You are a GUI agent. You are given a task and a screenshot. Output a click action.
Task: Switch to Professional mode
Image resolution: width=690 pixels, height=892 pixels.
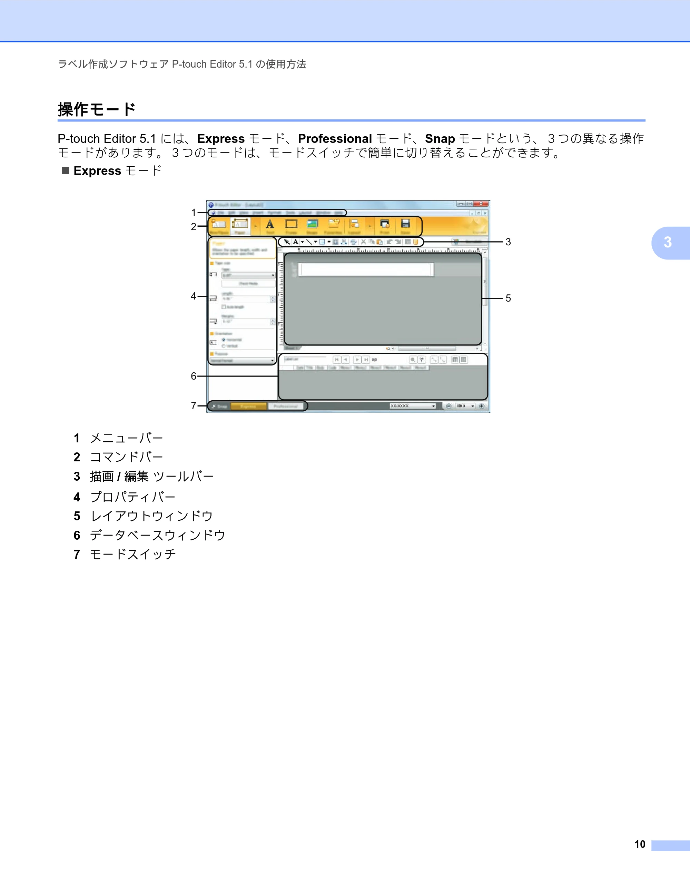click(x=286, y=406)
